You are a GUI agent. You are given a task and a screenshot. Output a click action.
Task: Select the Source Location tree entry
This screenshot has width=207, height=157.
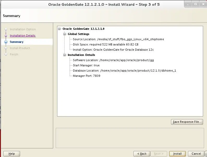pyautogui.click(x=118, y=39)
